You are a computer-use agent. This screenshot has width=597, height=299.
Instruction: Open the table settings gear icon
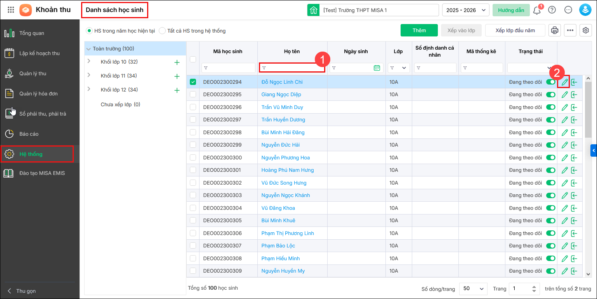tap(585, 30)
